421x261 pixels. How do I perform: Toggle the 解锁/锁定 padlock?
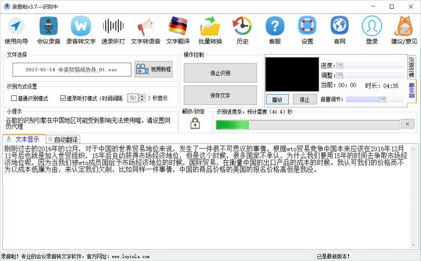pyautogui.click(x=195, y=124)
